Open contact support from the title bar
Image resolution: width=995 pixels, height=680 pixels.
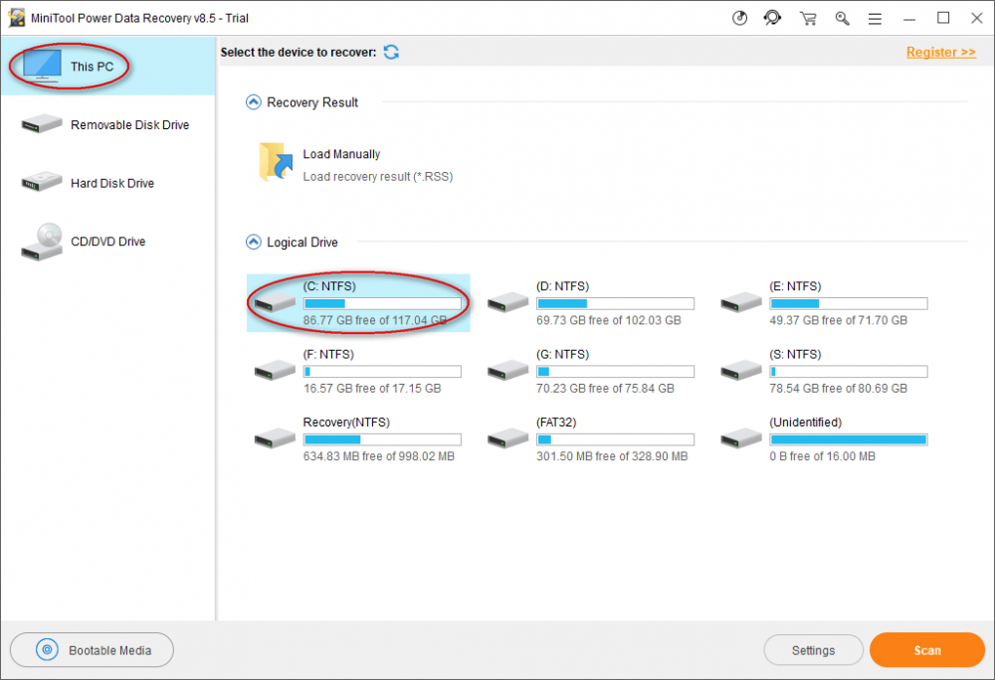coord(773,17)
